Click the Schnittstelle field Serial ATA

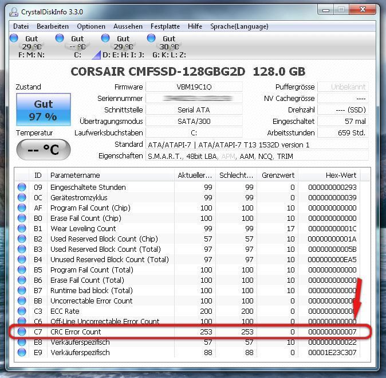(x=194, y=110)
